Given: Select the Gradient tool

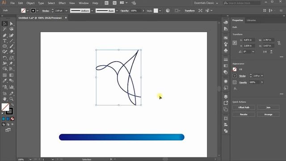Looking at the screenshot, I should tap(11, 75).
